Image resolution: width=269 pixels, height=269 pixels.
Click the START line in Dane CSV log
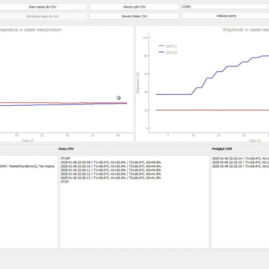pos(66,158)
